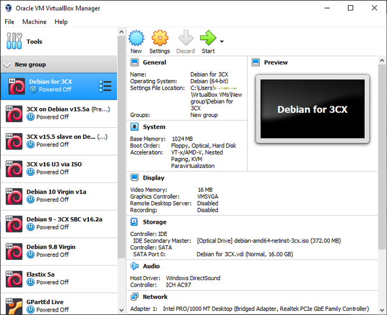The image size is (387, 315).
Task: Select 'Debian 10 Virgin v1a' entry name
Action: point(56,192)
